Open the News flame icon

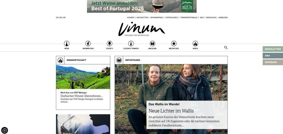click(195, 44)
